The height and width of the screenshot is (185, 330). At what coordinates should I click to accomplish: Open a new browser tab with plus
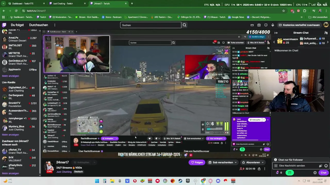click(132, 4)
